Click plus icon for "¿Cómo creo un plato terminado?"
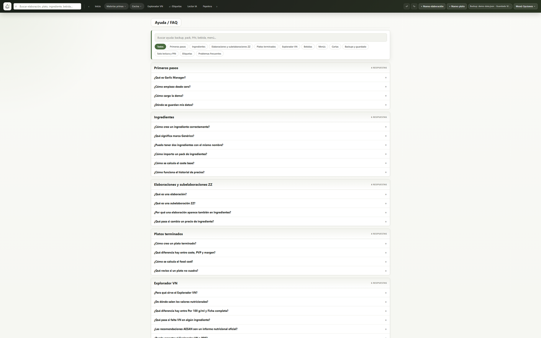Screen dimensions: 541x338 point(386,244)
